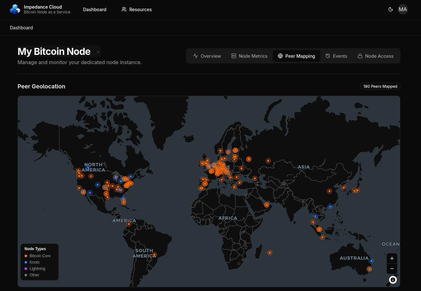Click the 180 Peers Mapped badge

(380, 86)
